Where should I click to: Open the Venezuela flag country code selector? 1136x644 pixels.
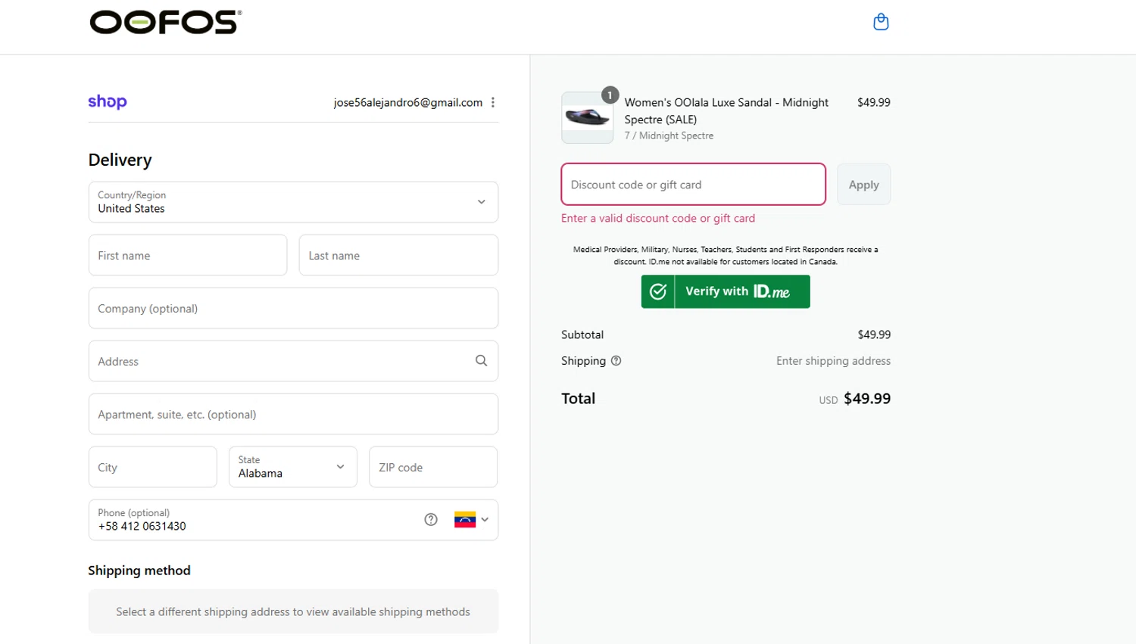[x=471, y=519]
